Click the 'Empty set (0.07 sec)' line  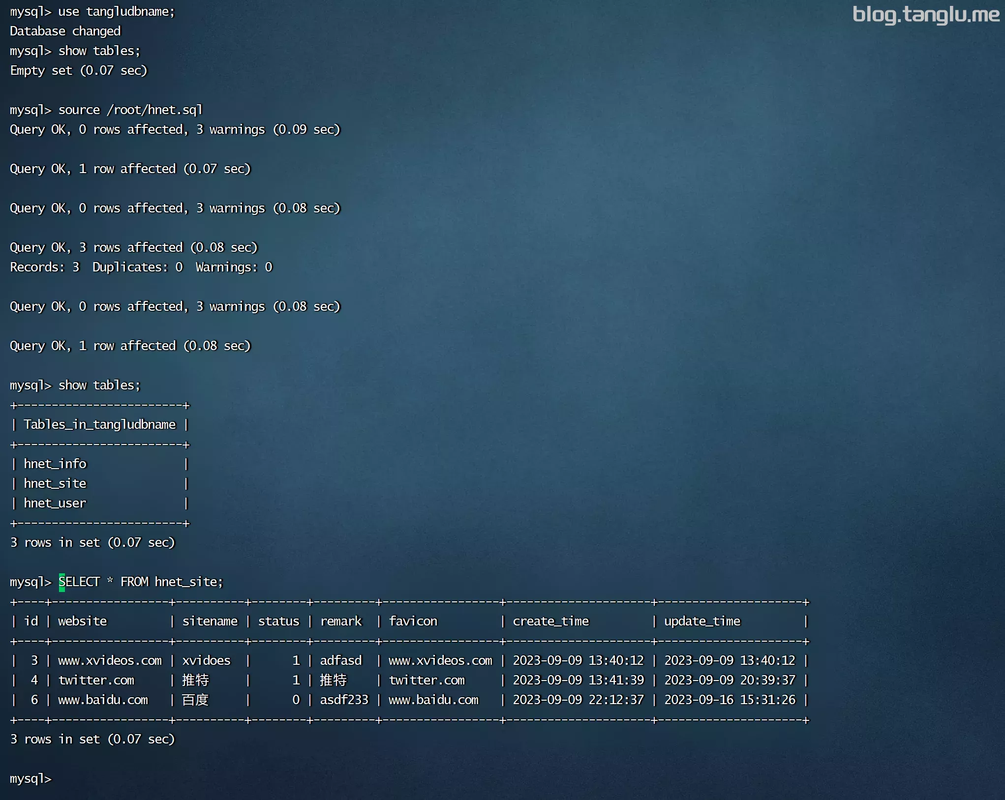click(79, 71)
